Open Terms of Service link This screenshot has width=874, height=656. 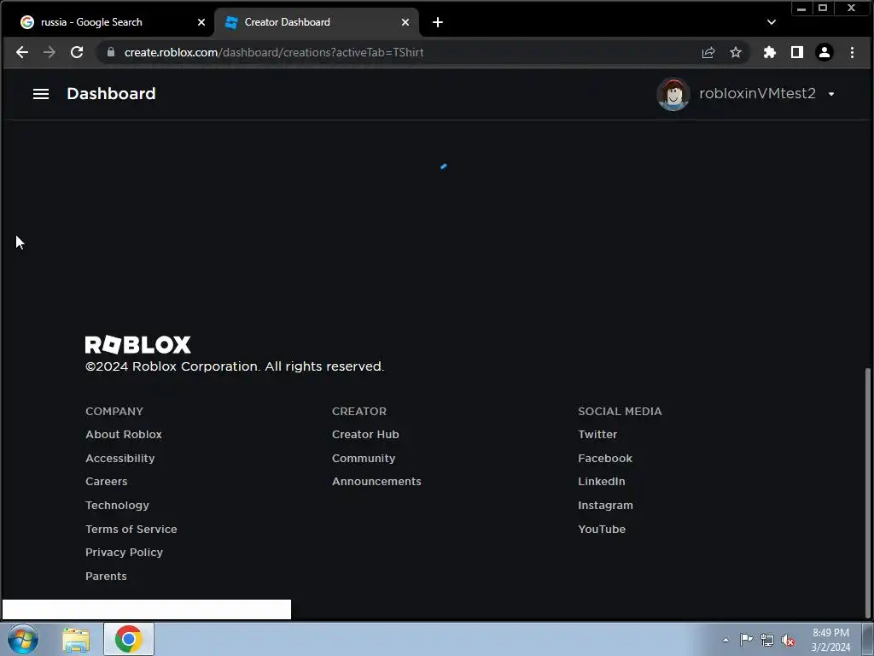(131, 530)
